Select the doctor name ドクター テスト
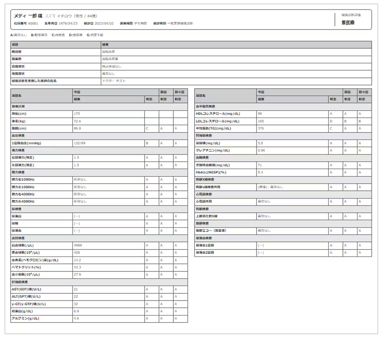Screen dimensions: 381x337 point(114,81)
